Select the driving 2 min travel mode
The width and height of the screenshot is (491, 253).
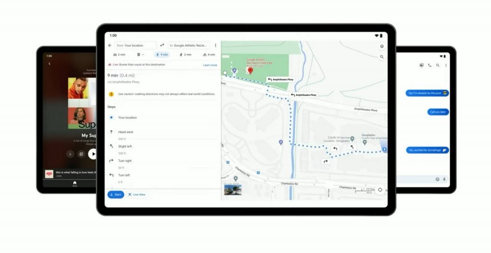(x=119, y=55)
